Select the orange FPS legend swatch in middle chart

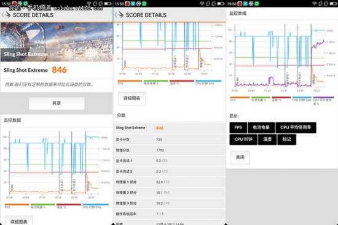click(130, 81)
